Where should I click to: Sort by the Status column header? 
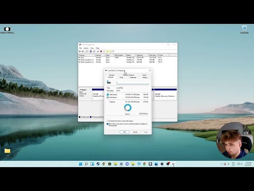131,55
